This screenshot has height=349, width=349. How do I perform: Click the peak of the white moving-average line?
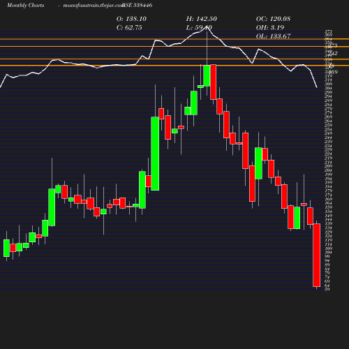206,27
